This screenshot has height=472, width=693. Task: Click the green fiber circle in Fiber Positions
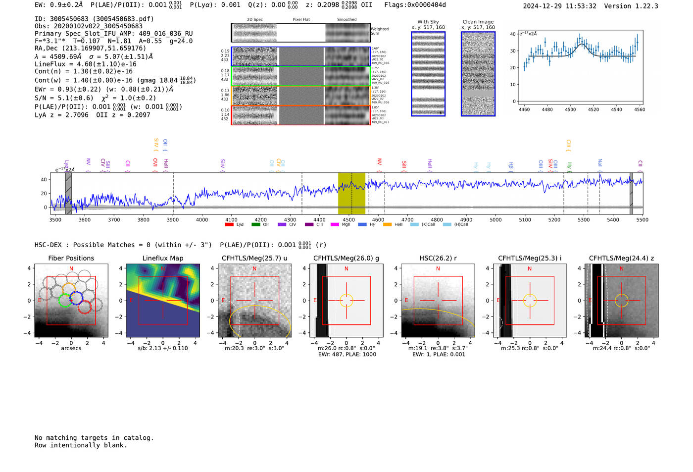(x=65, y=300)
